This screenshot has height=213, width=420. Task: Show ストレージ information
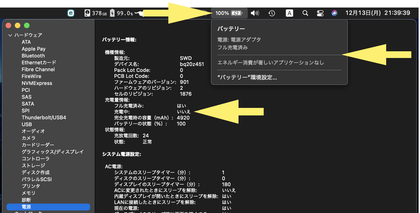(33, 166)
